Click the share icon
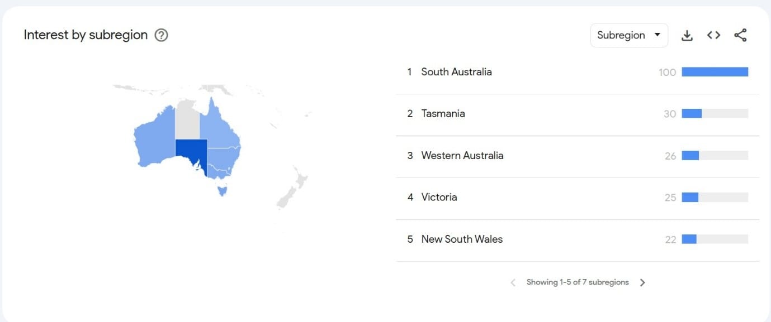This screenshot has width=771, height=322. tap(740, 35)
